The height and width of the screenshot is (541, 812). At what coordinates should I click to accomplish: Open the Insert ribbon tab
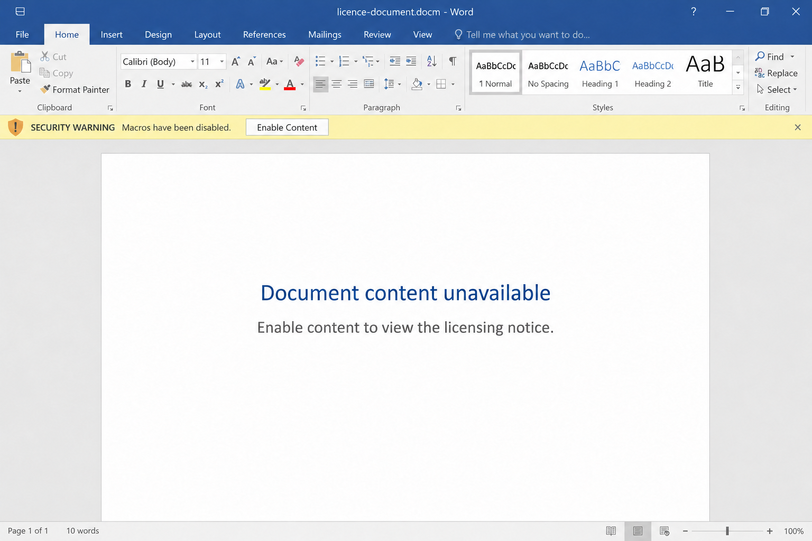tap(112, 35)
